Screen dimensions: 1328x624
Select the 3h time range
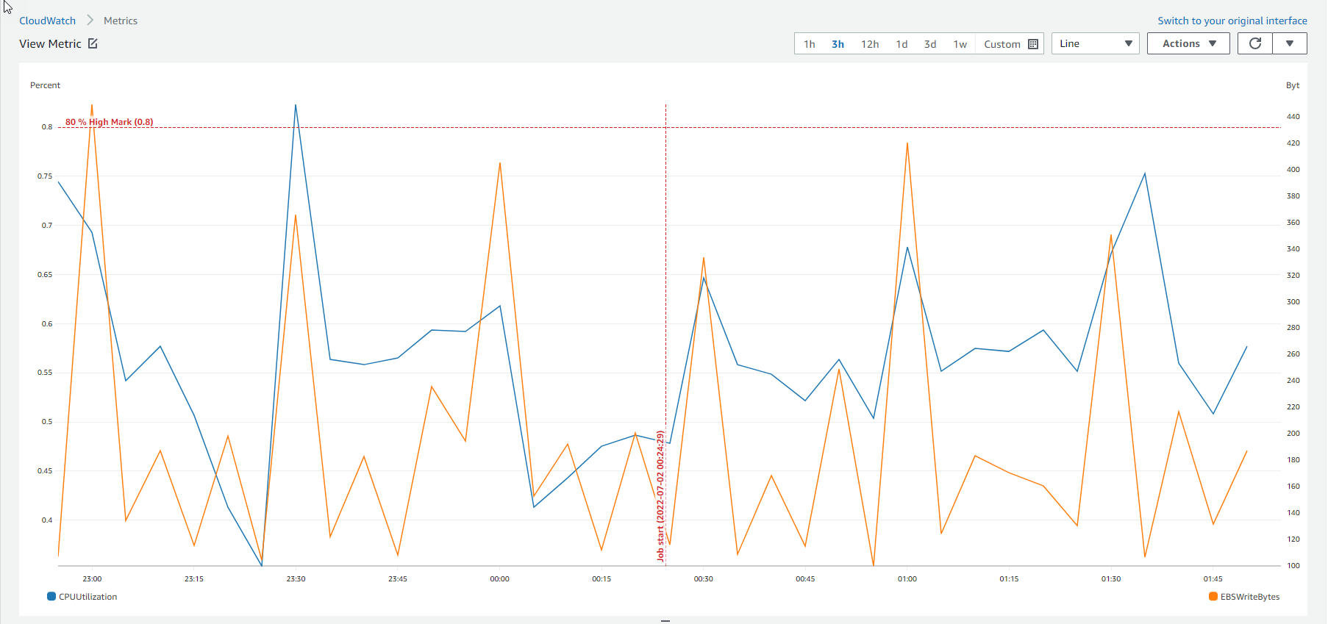pyautogui.click(x=838, y=44)
